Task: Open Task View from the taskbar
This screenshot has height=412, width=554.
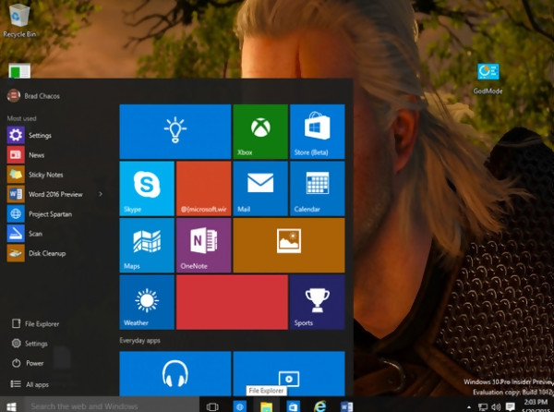Action: pos(212,406)
